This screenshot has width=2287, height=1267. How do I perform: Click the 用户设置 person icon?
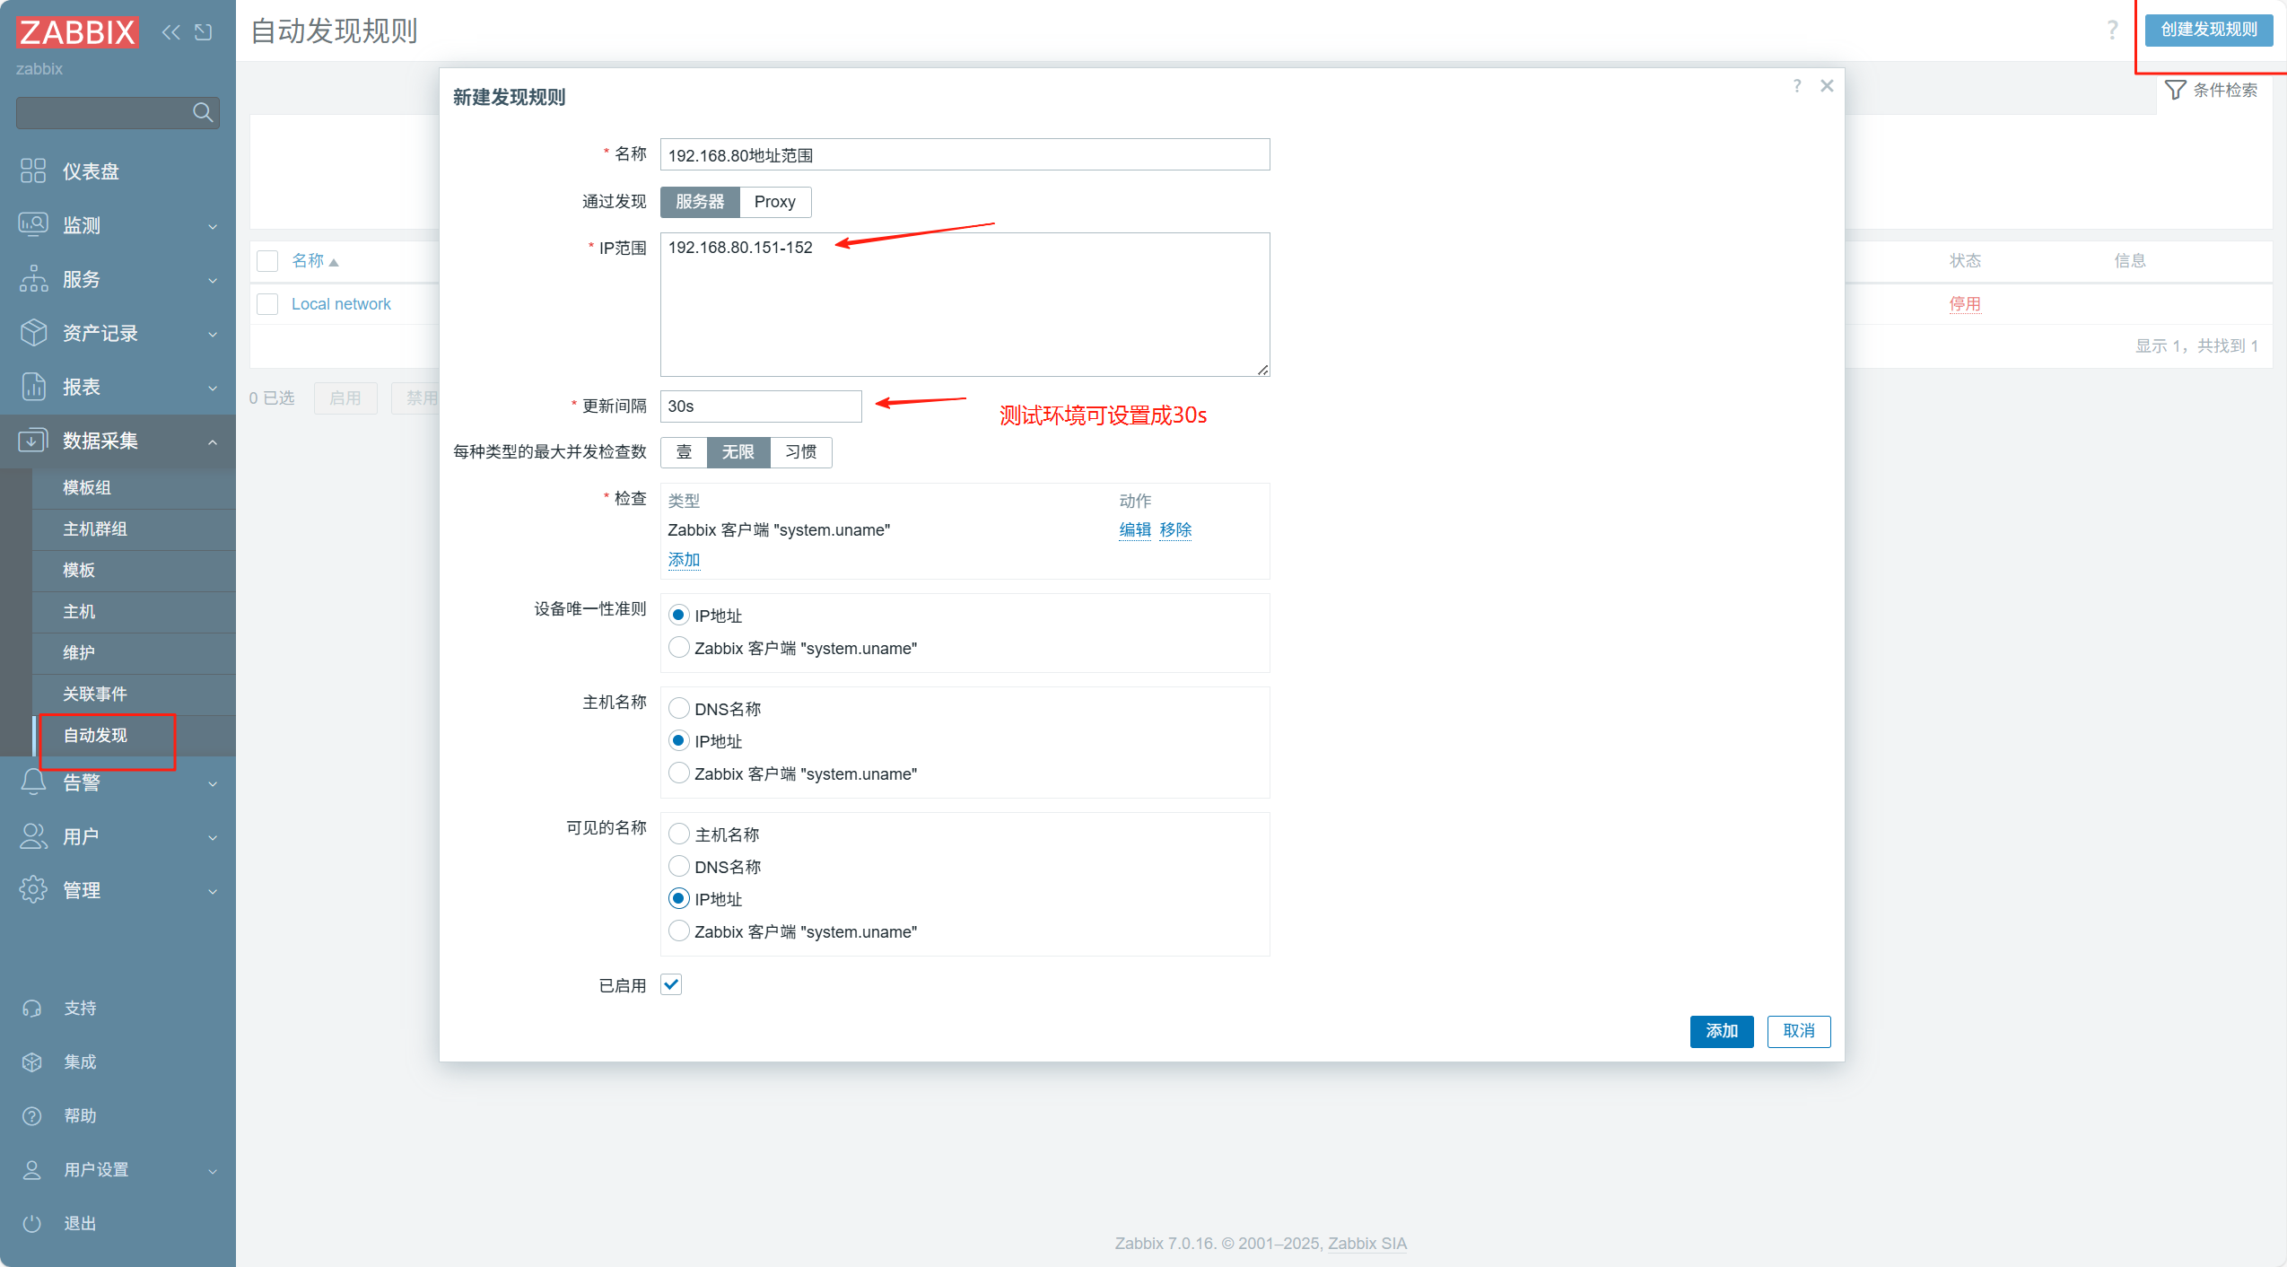pos(32,1169)
